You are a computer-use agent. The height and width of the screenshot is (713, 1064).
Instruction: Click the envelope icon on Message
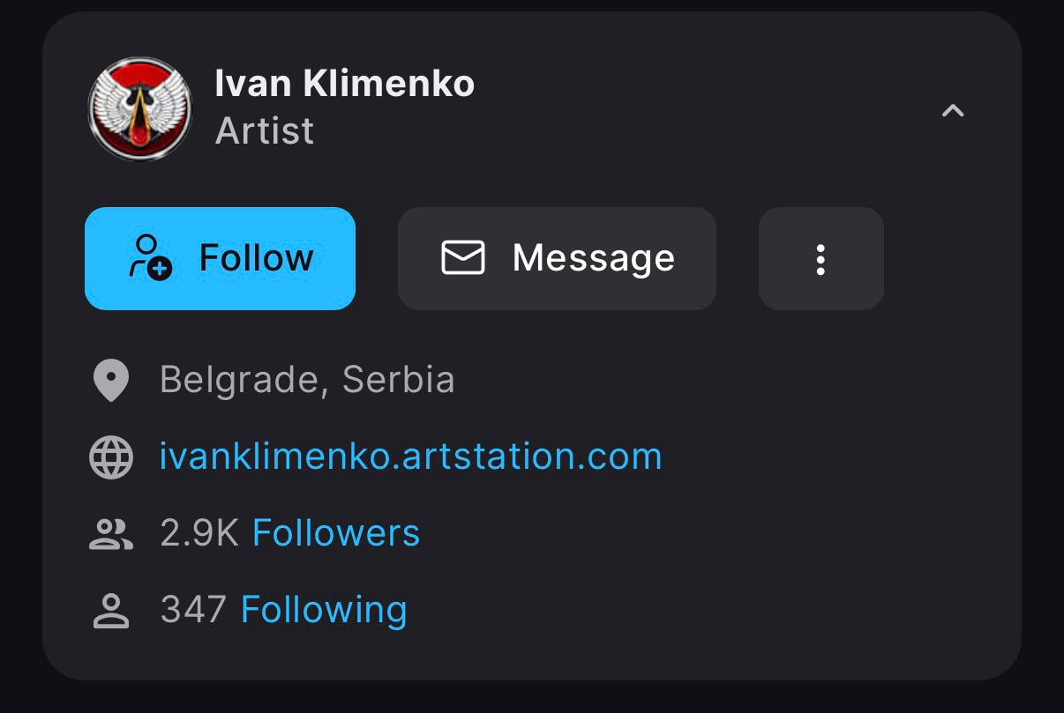tap(463, 258)
